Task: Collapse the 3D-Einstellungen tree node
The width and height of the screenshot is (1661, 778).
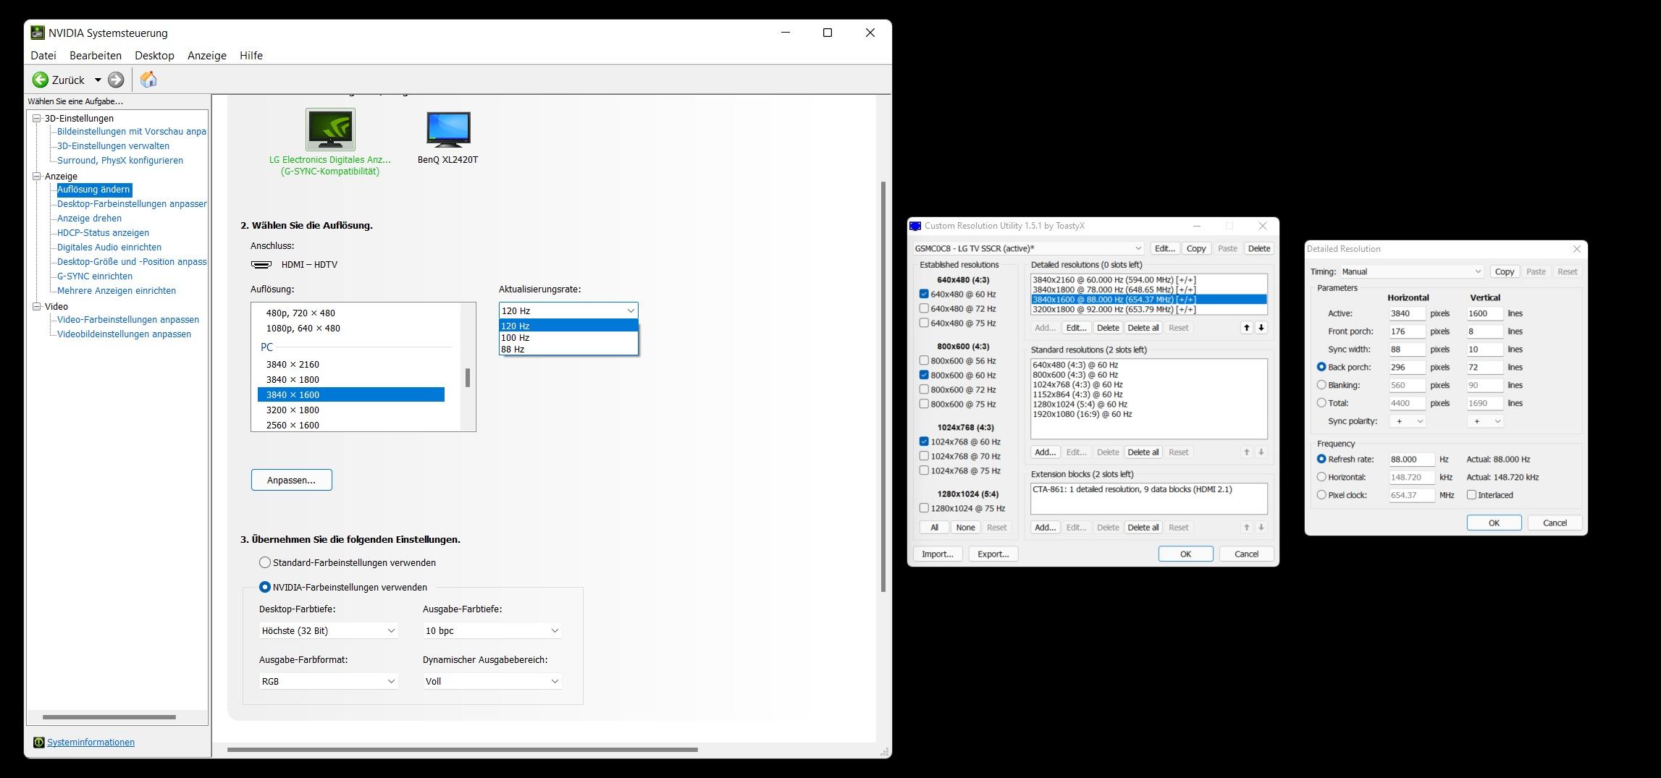Action: coord(37,118)
